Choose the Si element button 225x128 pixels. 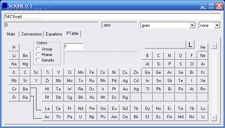[158, 64]
